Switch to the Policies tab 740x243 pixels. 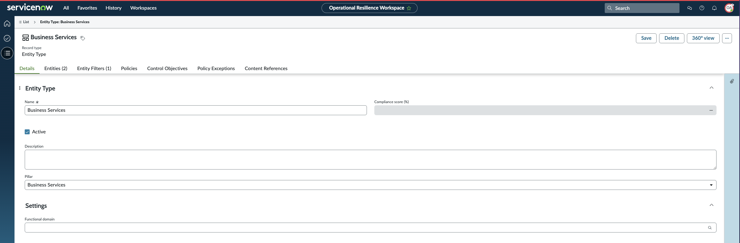point(129,69)
